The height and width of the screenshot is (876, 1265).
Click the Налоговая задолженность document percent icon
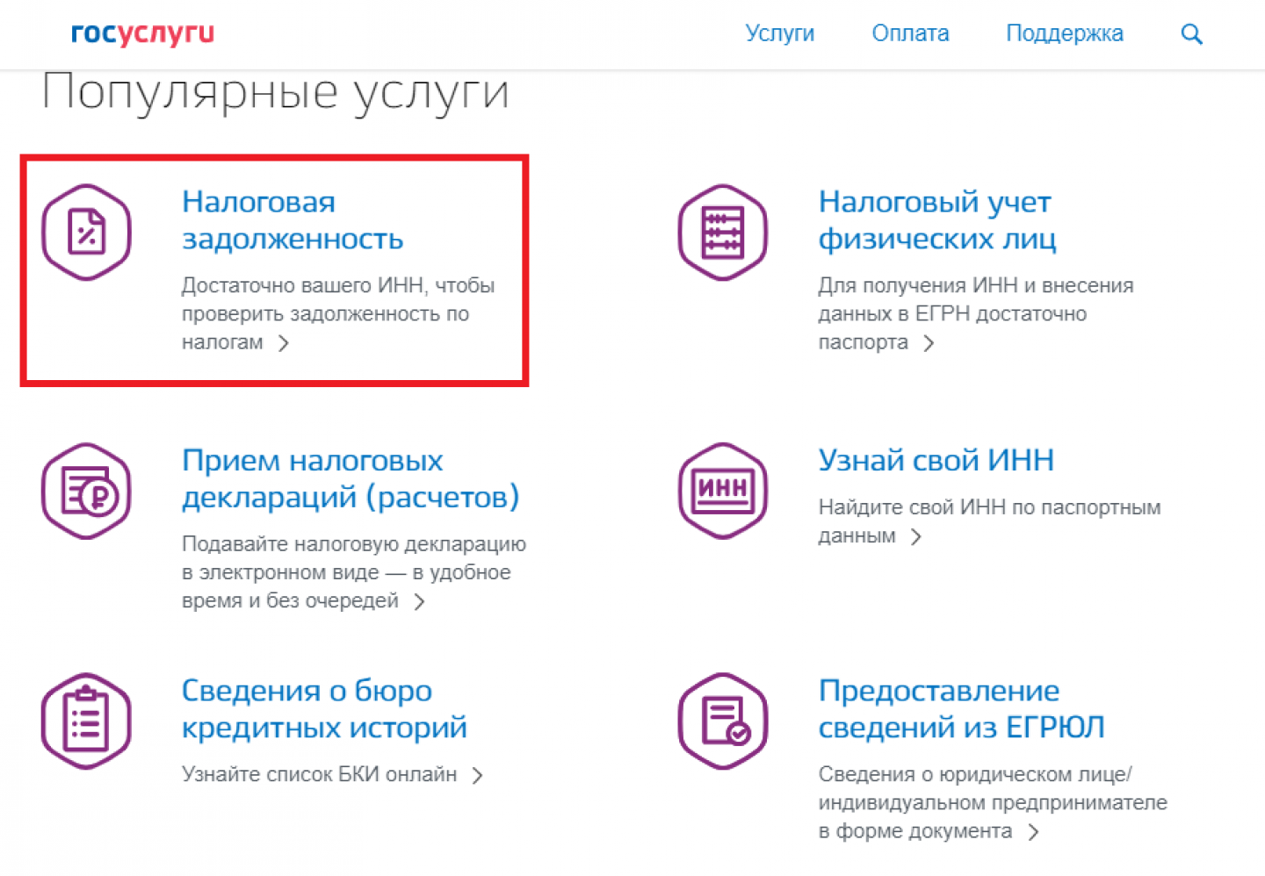tap(86, 233)
